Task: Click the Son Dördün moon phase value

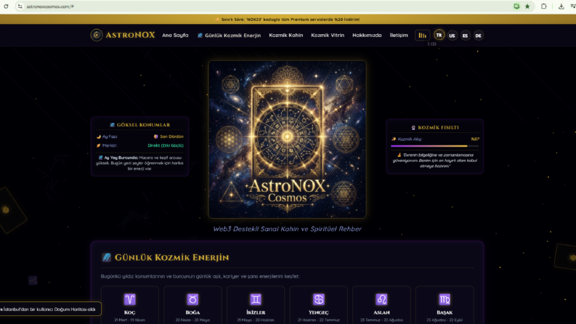Action: point(169,137)
